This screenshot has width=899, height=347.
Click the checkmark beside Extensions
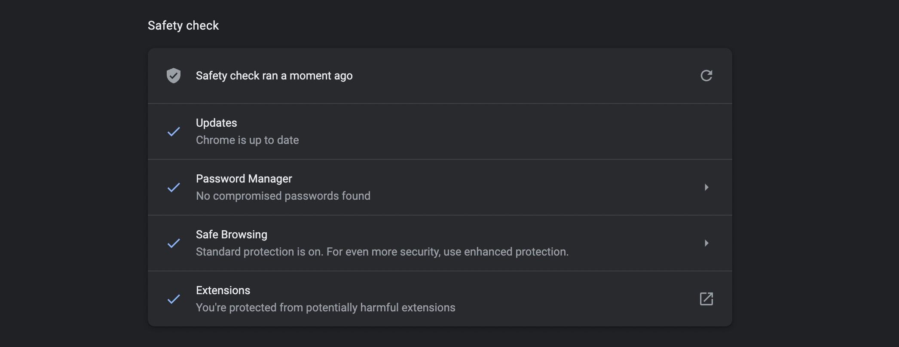click(174, 299)
